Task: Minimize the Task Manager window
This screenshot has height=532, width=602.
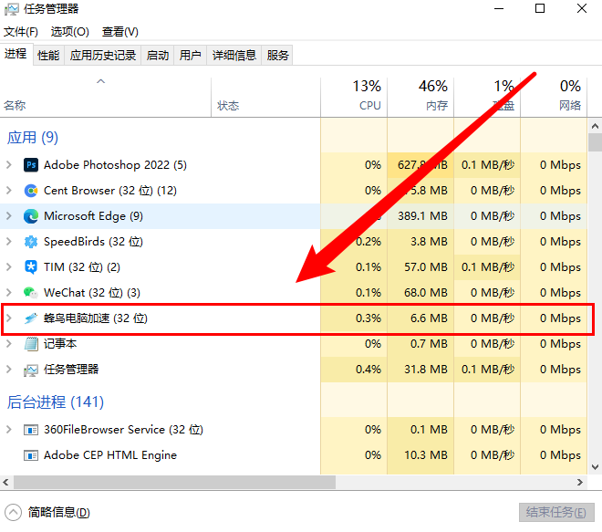Action: pos(499,9)
